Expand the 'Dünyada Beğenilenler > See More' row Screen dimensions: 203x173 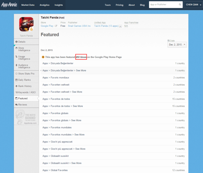pyautogui.click(x=114, y=70)
